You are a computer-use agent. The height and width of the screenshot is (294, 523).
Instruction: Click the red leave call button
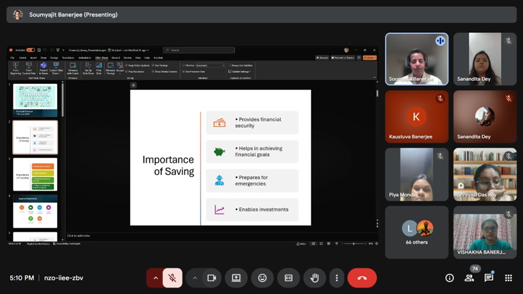[x=362, y=278]
